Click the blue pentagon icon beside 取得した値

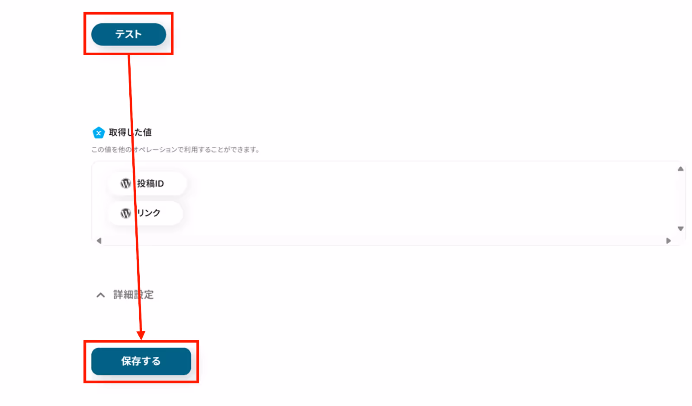[99, 133]
